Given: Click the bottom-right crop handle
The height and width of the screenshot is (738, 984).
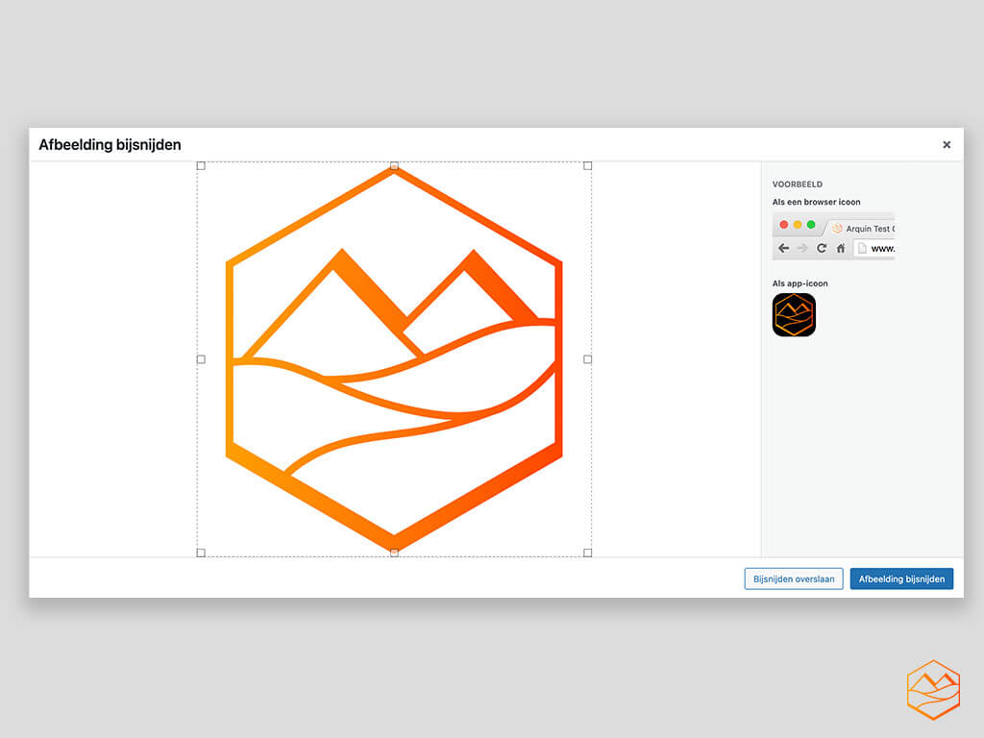Looking at the screenshot, I should click(x=587, y=553).
